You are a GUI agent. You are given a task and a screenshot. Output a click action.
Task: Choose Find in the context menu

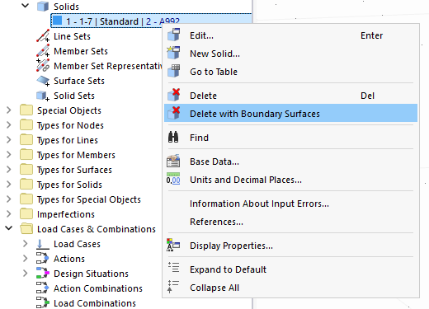[290, 138]
